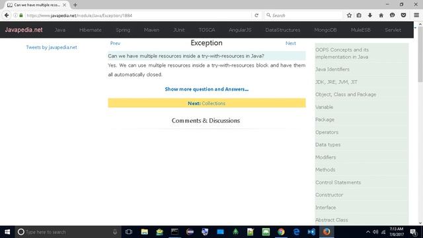Click Tweets by javapedia.net link
Screen dimensions: 423x238
pos(52,47)
